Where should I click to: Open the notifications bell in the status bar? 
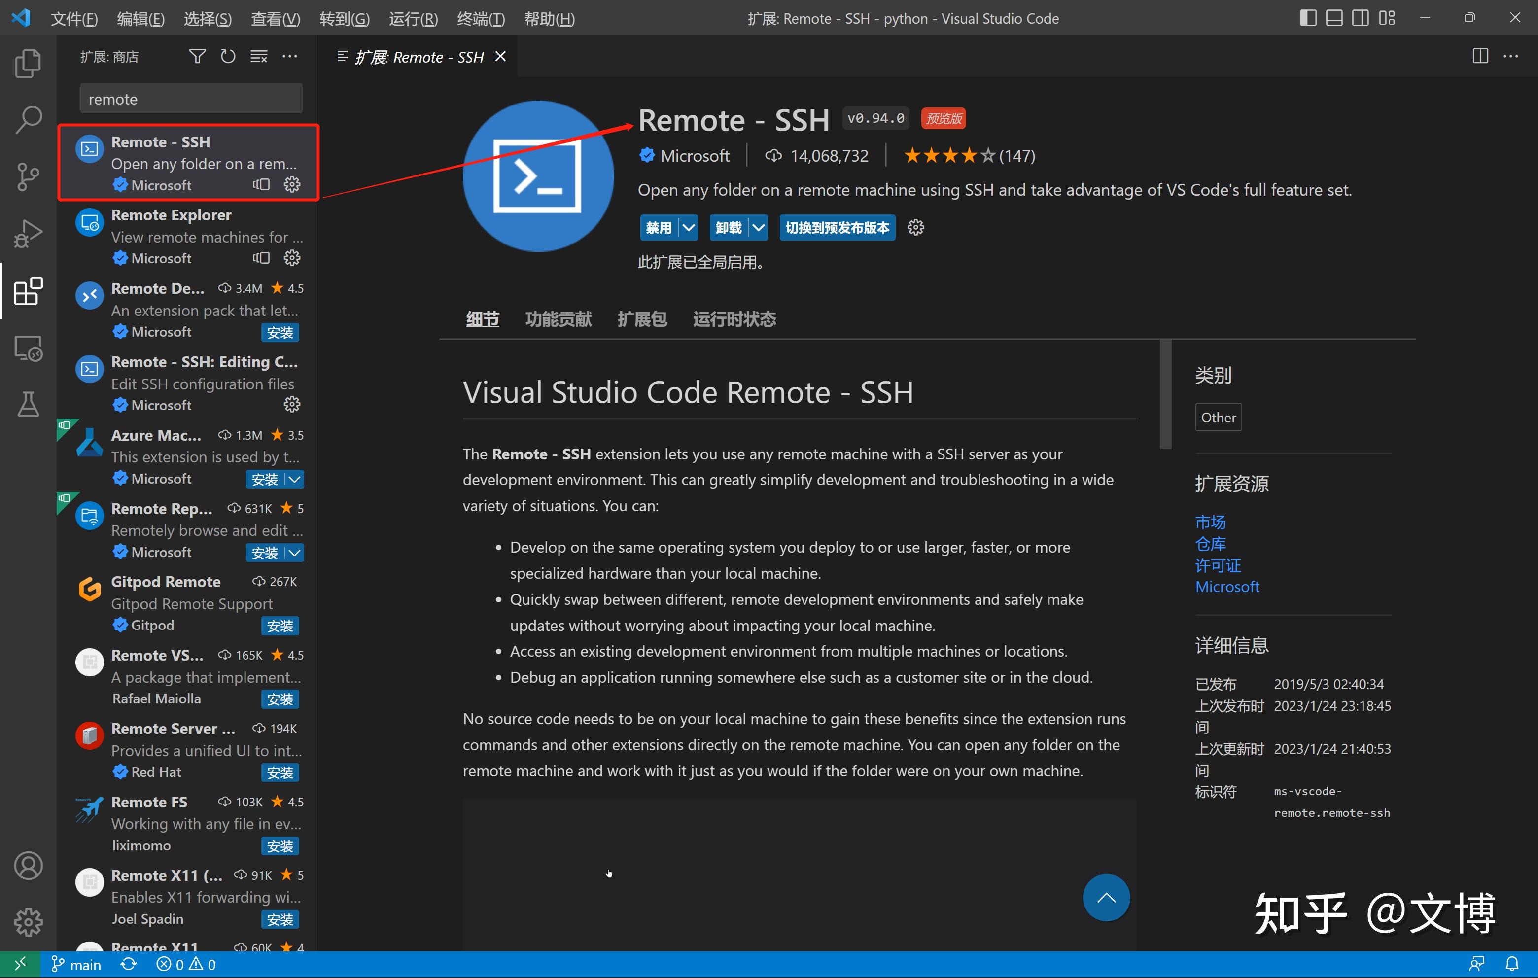1513,964
